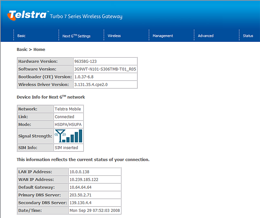Open the Advanced menu
The width and height of the screenshot is (260, 218).
[x=206, y=36]
